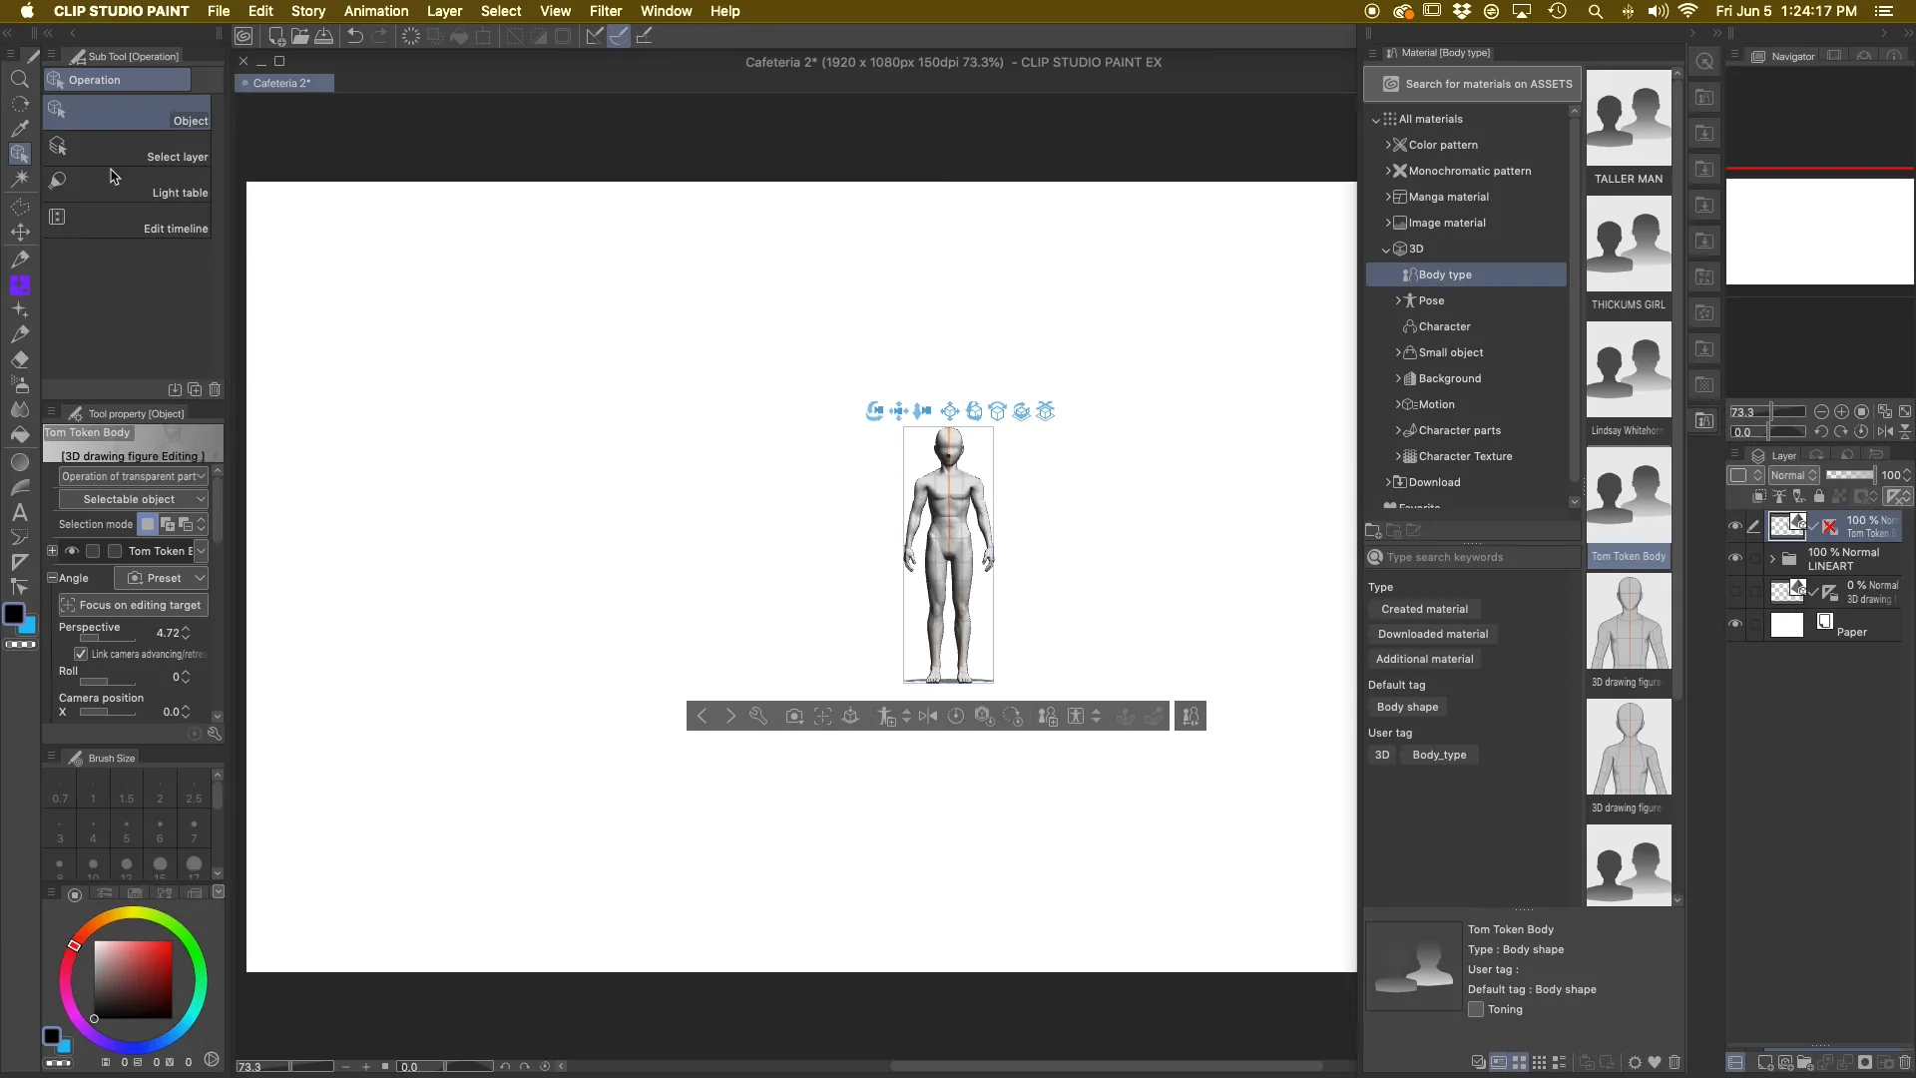The width and height of the screenshot is (1916, 1078).
Task: Open the Operation of transparent part dropdown
Action: (133, 476)
